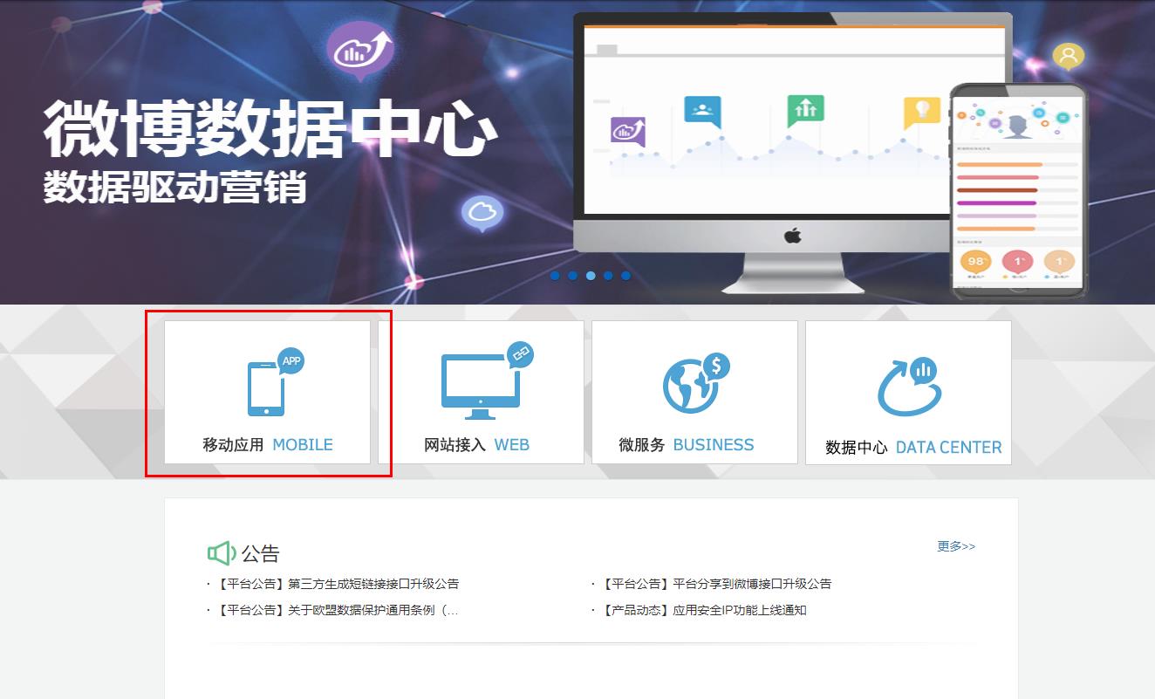Open 数据中心 DATA CENTER label

pos(913,447)
